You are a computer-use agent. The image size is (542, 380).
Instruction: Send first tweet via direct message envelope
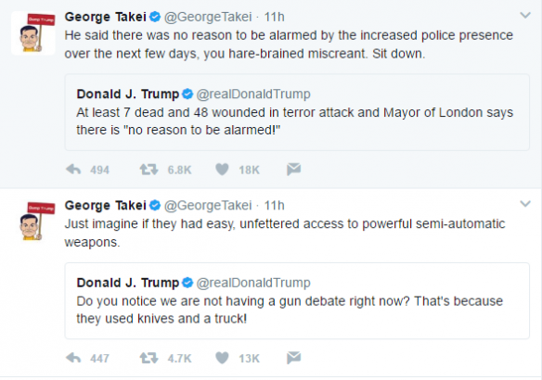click(x=294, y=169)
